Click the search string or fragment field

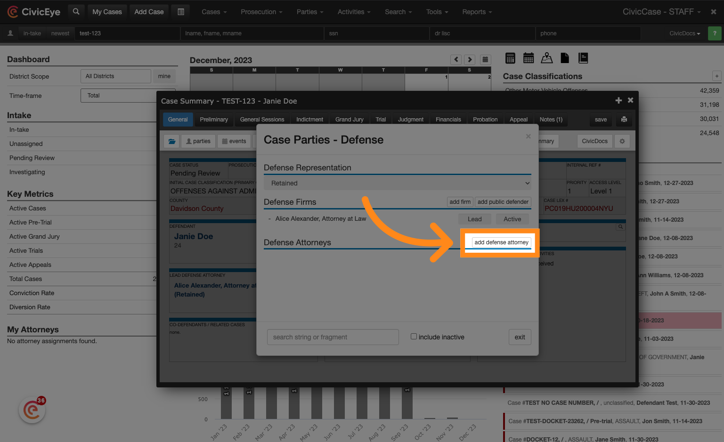click(x=333, y=337)
